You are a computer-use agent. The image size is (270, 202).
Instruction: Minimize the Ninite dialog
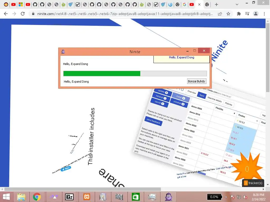click(x=187, y=51)
